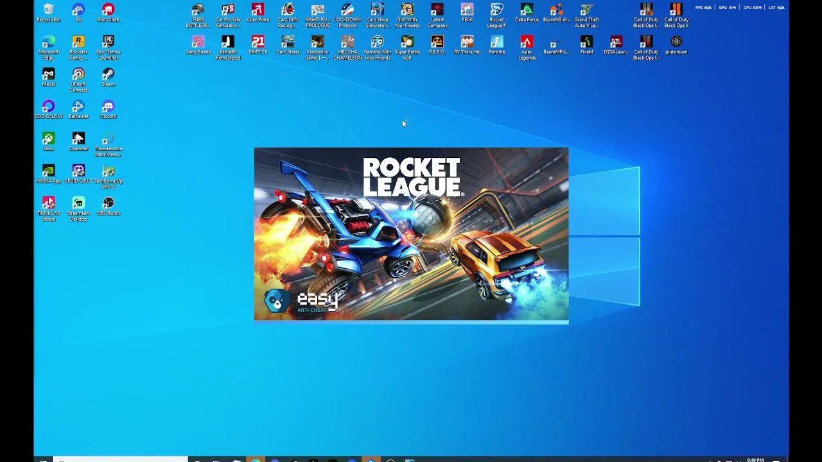Launch Delta Force from the desktop
The width and height of the screenshot is (822, 462).
click(x=527, y=13)
